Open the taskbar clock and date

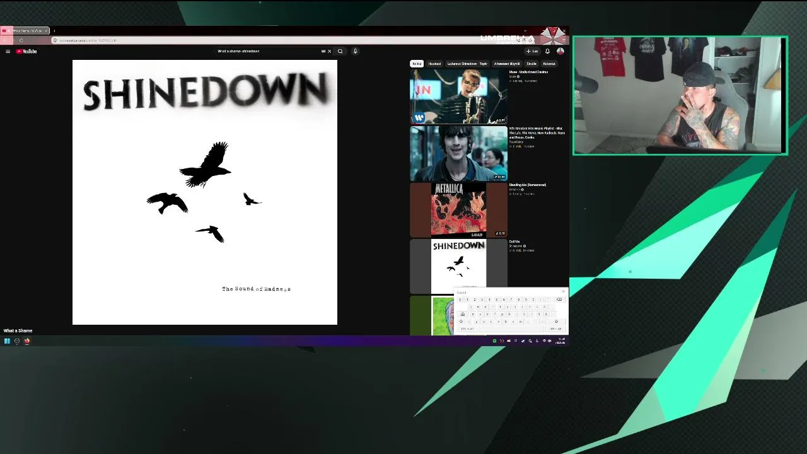561,341
